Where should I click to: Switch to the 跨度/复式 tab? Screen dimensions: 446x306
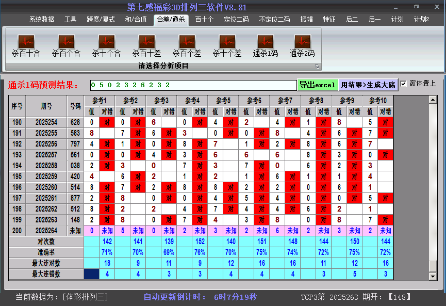101,20
